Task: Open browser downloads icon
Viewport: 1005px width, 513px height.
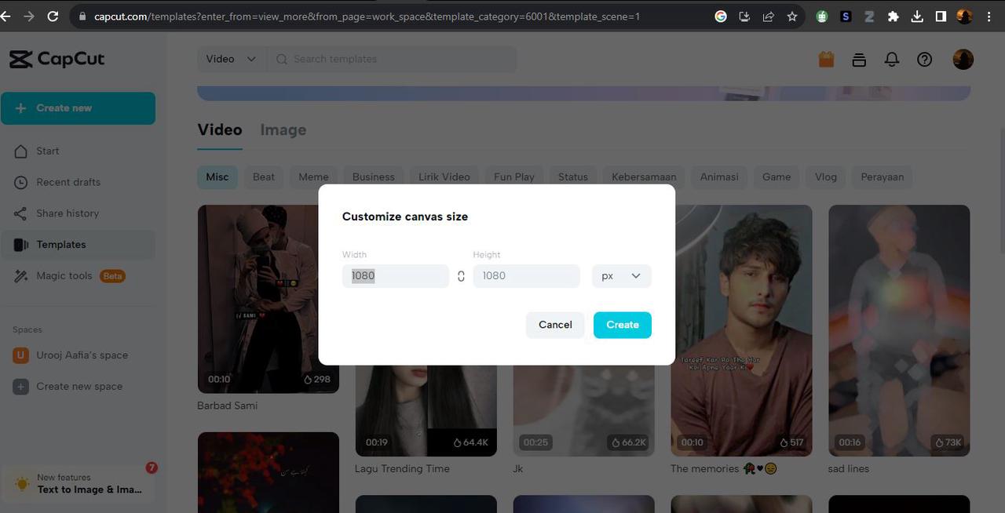Action: (x=917, y=16)
